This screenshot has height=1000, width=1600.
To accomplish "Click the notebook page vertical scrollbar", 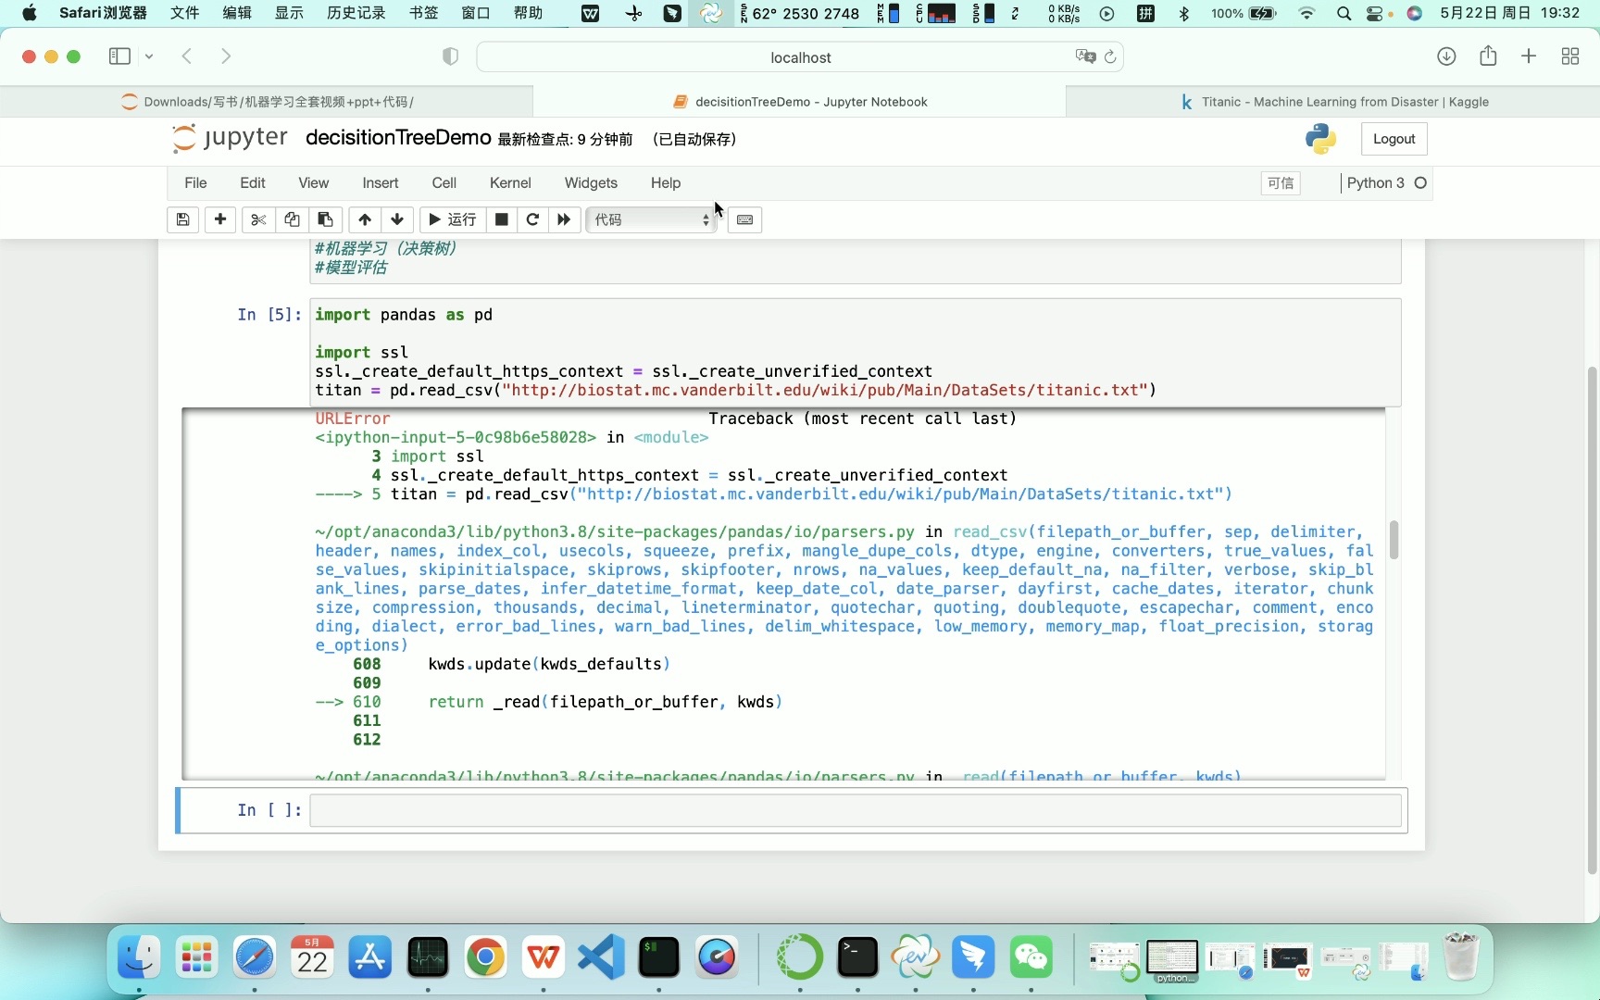I will coord(1593,620).
